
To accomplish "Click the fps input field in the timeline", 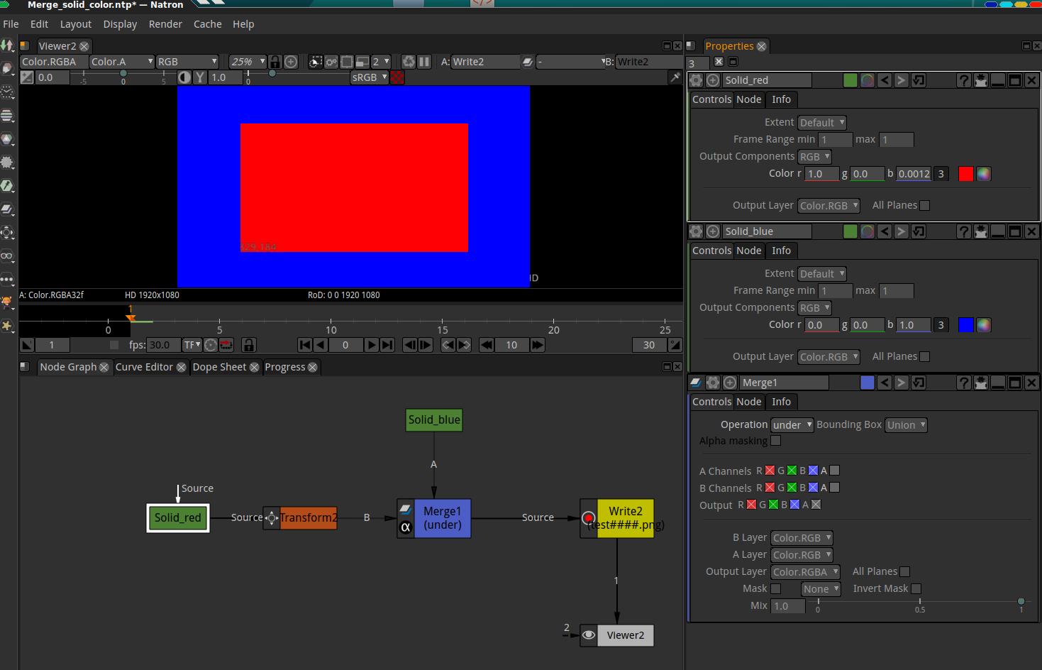I will pos(163,345).
